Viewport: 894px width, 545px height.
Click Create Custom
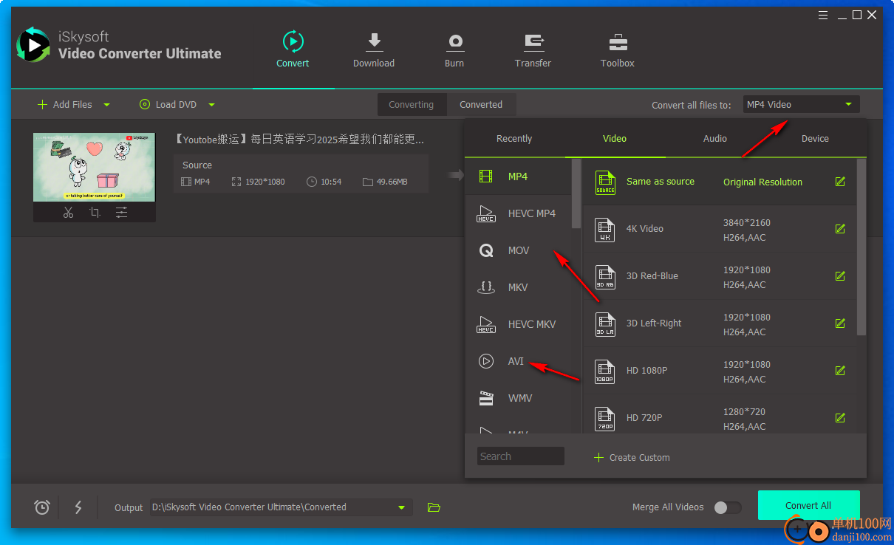click(632, 457)
